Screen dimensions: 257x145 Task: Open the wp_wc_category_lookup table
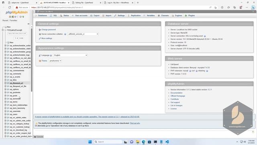click(19, 124)
